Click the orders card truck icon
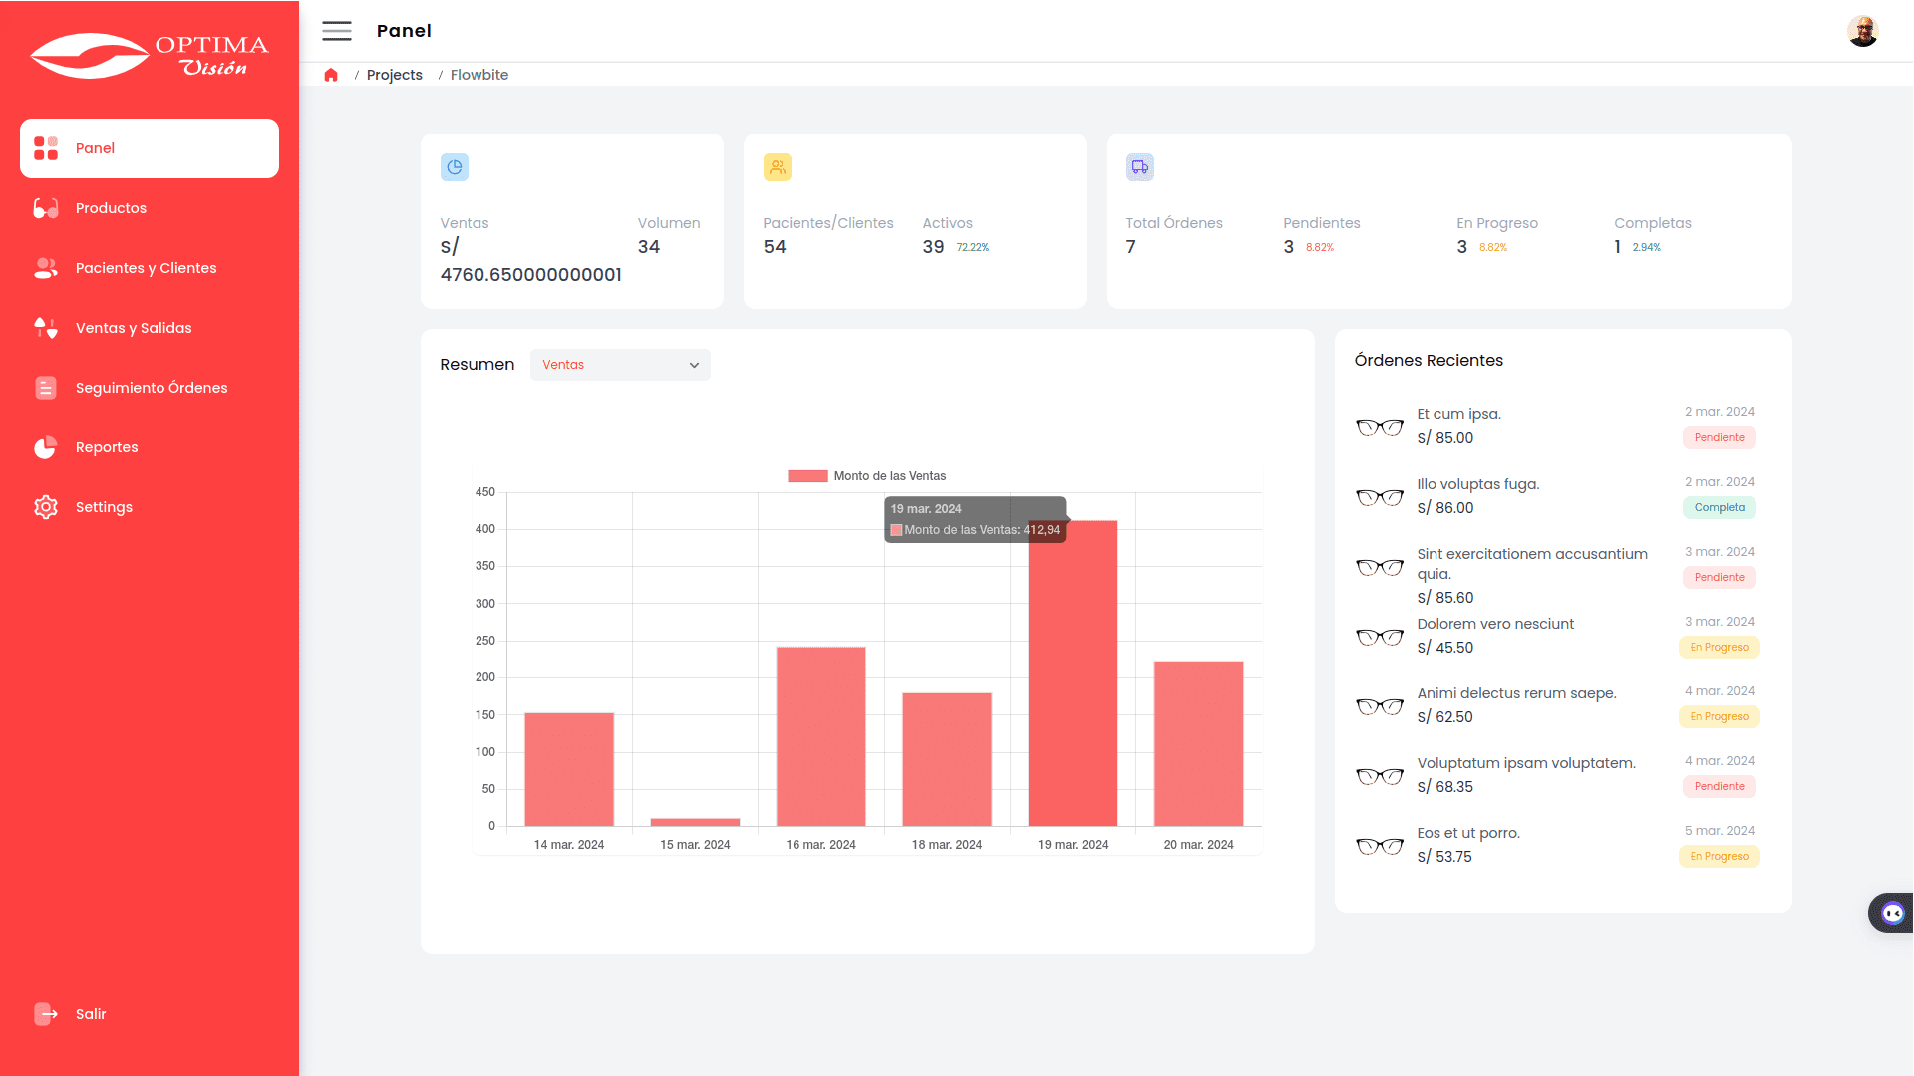 pyautogui.click(x=1140, y=167)
